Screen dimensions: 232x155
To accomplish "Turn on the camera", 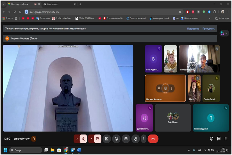I will point(97,139).
